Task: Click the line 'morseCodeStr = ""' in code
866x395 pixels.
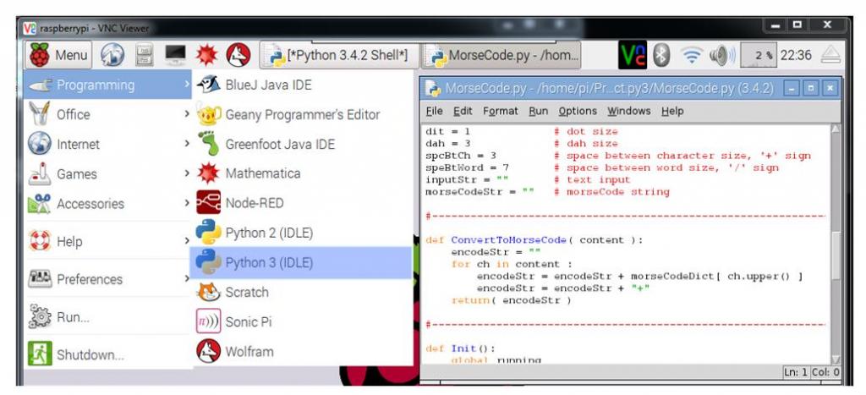Action: (480, 192)
